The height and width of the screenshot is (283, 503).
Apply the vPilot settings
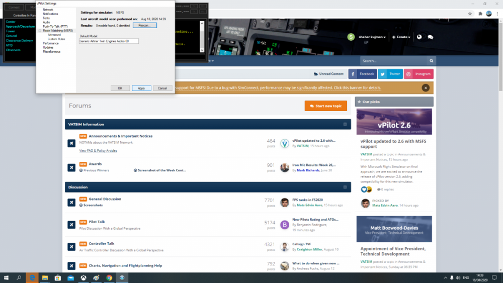[141, 88]
